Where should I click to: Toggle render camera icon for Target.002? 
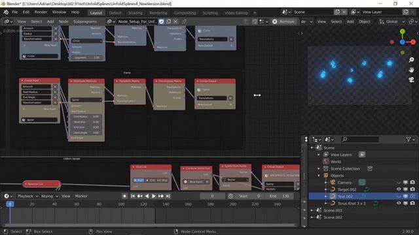click(x=412, y=189)
